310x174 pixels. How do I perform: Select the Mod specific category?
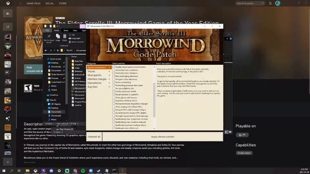point(99,75)
